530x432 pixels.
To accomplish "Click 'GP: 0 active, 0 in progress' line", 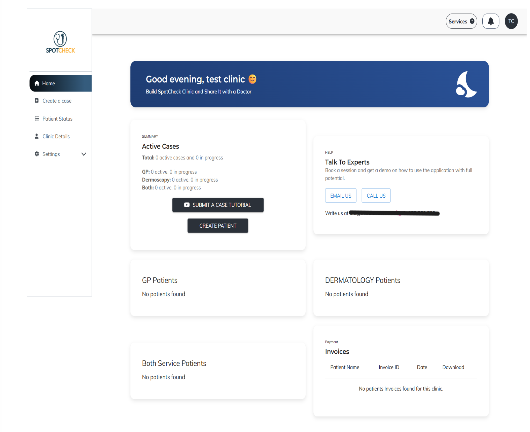I will pyautogui.click(x=169, y=172).
